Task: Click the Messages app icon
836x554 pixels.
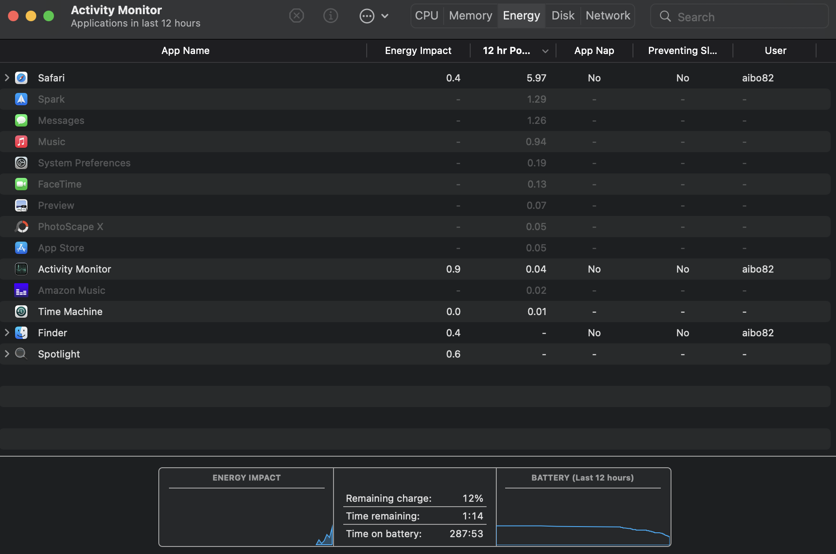Action: coord(21,120)
